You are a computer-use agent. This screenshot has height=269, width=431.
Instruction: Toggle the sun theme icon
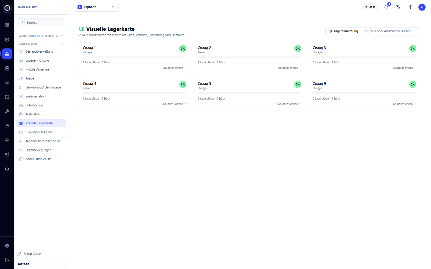point(410,7)
